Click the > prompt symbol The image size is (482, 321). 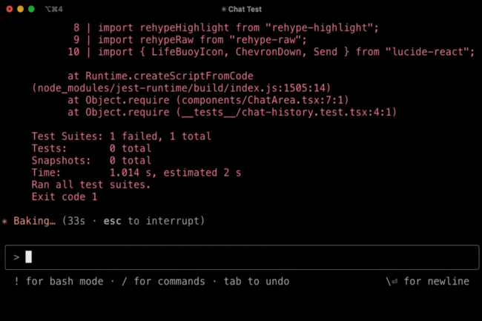click(x=16, y=257)
